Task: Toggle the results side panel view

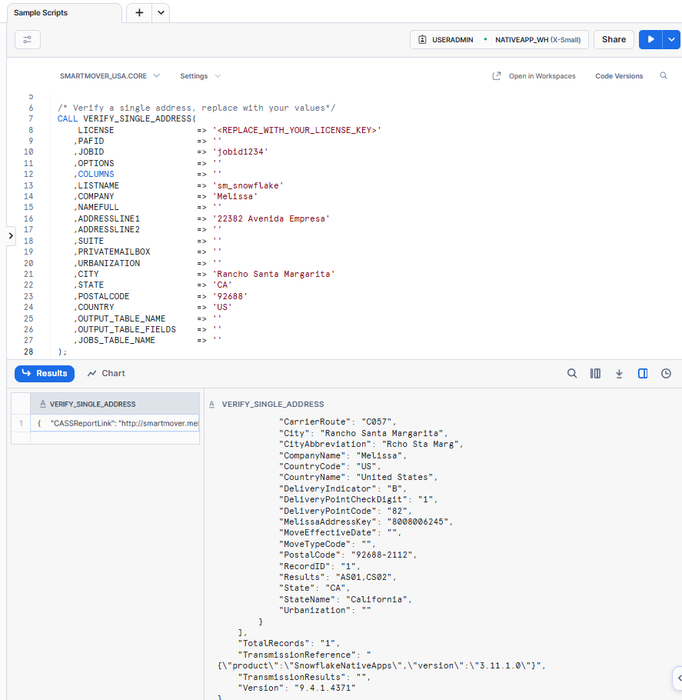Action: pos(643,374)
